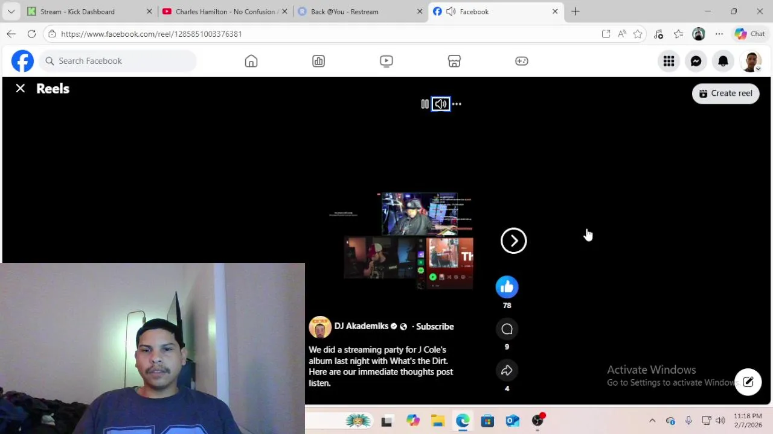This screenshot has height=434, width=773.
Task: Open File Explorer from the taskbar
Action: point(438,421)
